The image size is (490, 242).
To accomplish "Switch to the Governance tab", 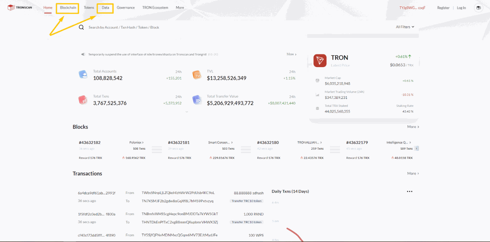I will point(126,7).
